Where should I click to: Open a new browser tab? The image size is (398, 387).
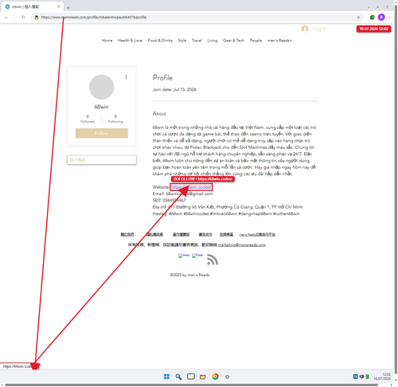(x=68, y=8)
